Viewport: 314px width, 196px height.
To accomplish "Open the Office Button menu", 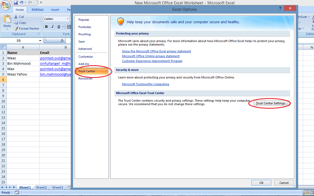I will (x=5, y=5).
